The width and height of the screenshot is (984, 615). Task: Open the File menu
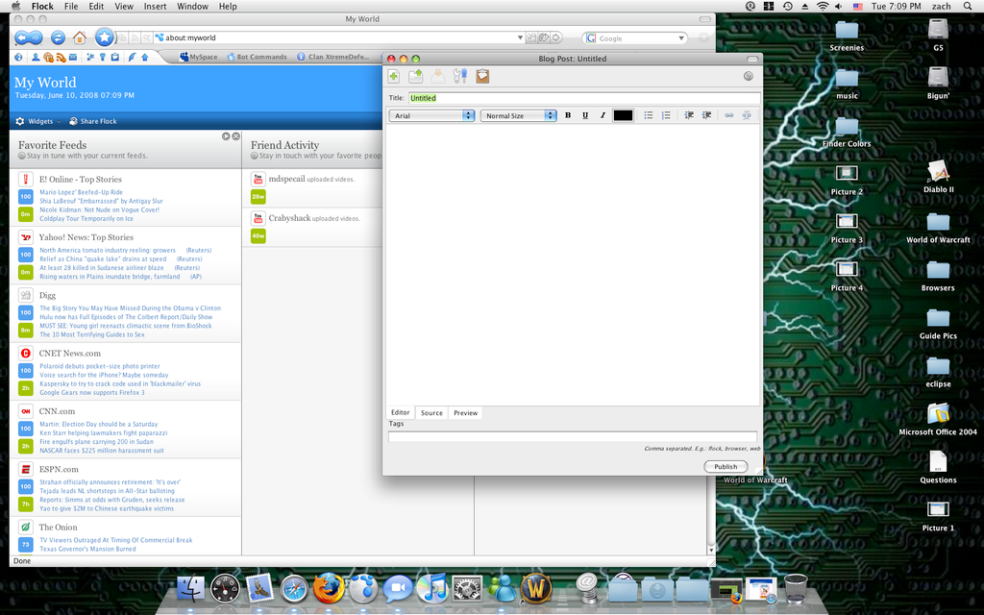[71, 7]
